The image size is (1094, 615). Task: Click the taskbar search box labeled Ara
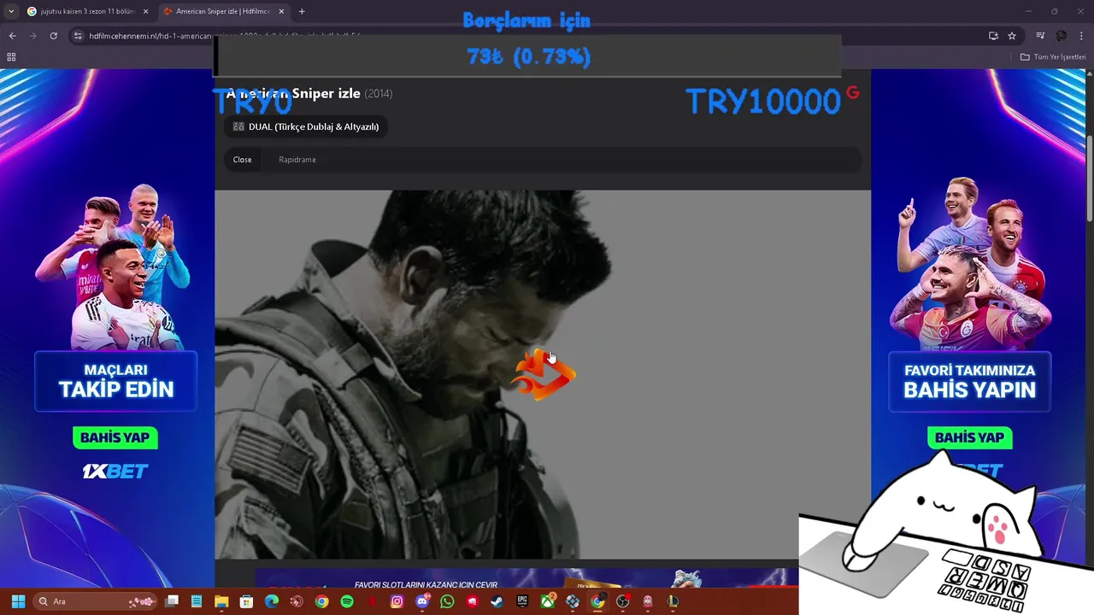click(x=96, y=601)
